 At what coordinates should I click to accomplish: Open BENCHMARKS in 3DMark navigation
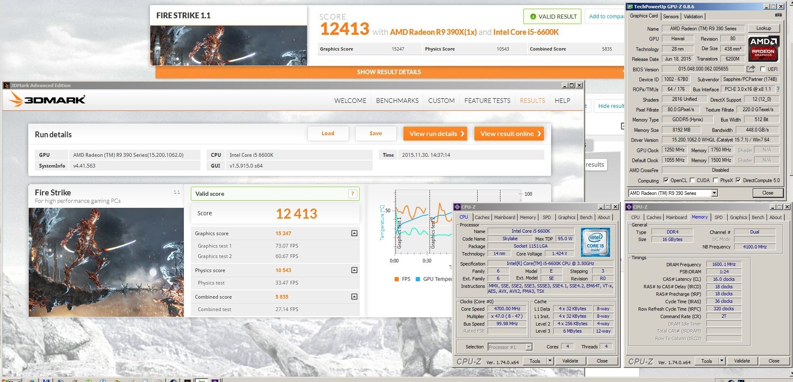click(397, 100)
